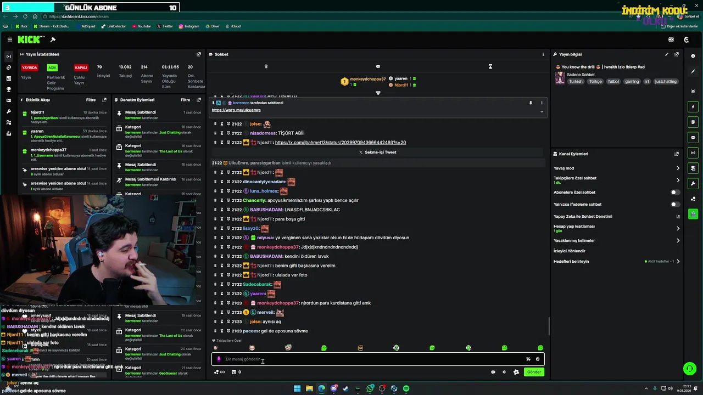Select the Turkish tag

[x=576, y=81]
